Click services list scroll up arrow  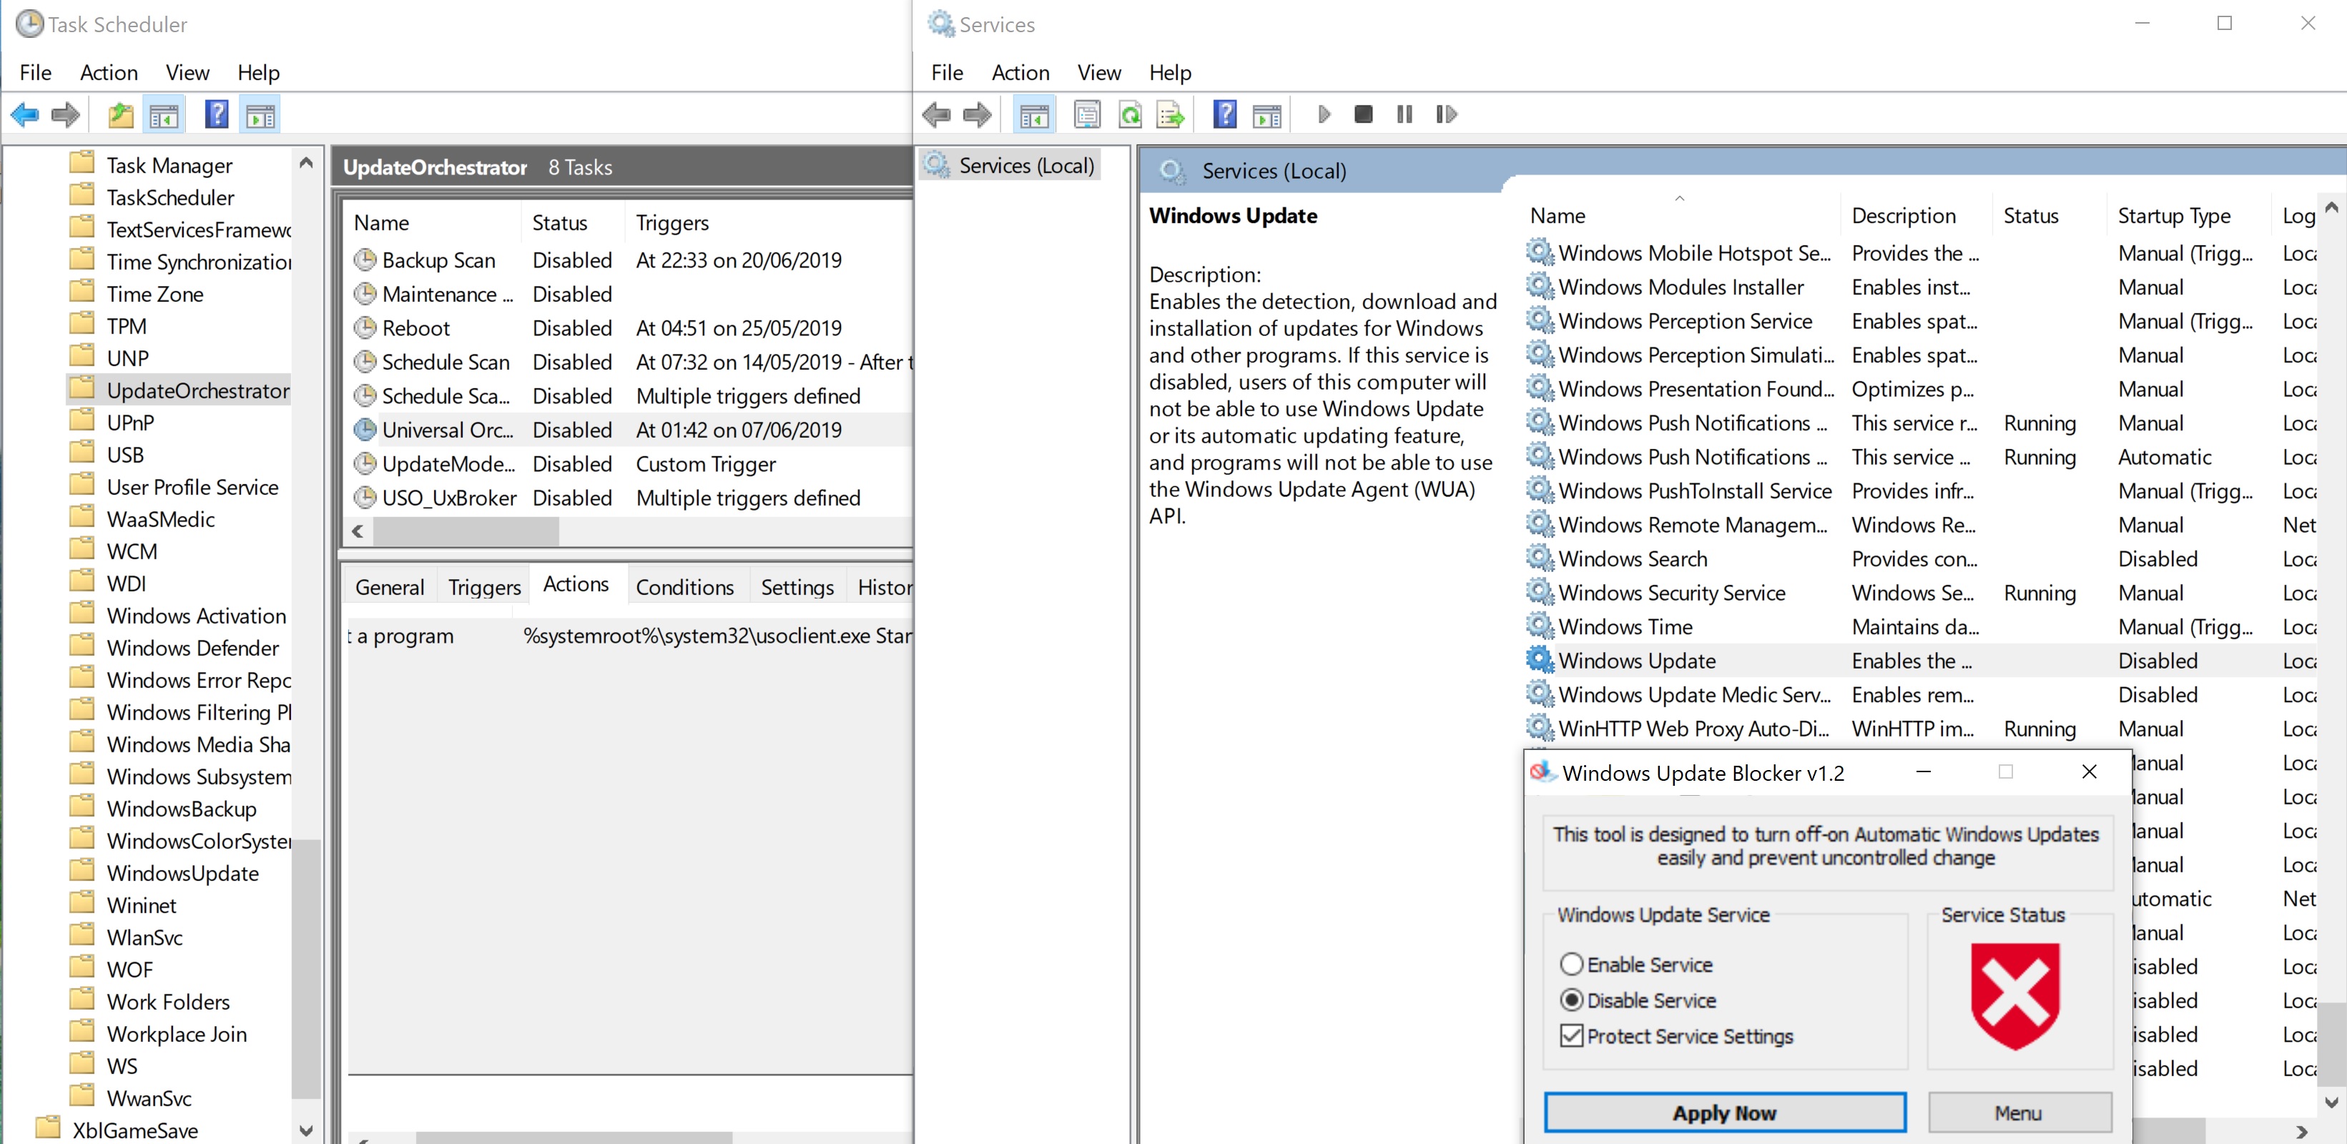click(2331, 207)
